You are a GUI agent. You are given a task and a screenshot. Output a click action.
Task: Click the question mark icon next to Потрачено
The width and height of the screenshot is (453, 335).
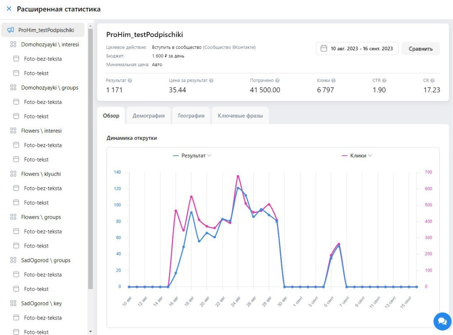(277, 80)
